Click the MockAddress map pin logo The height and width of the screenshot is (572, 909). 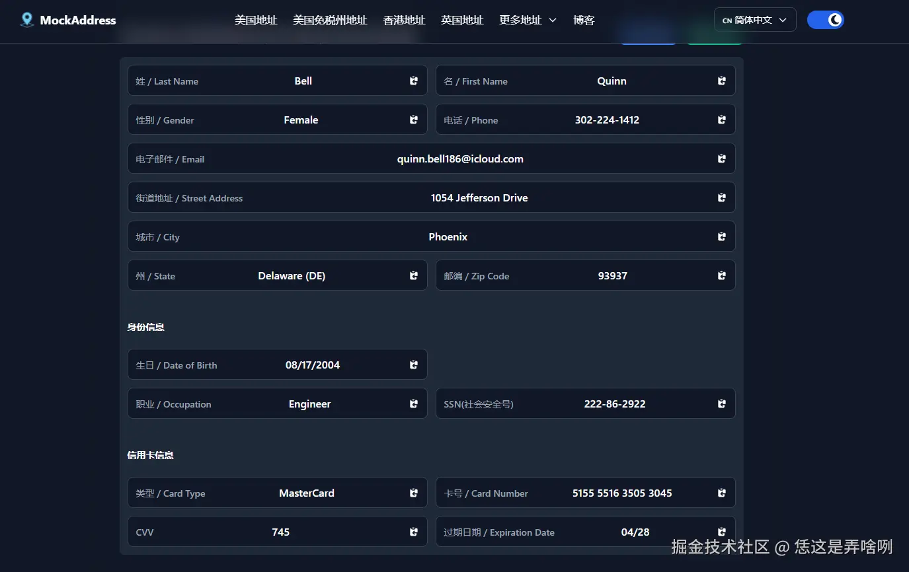tap(27, 20)
